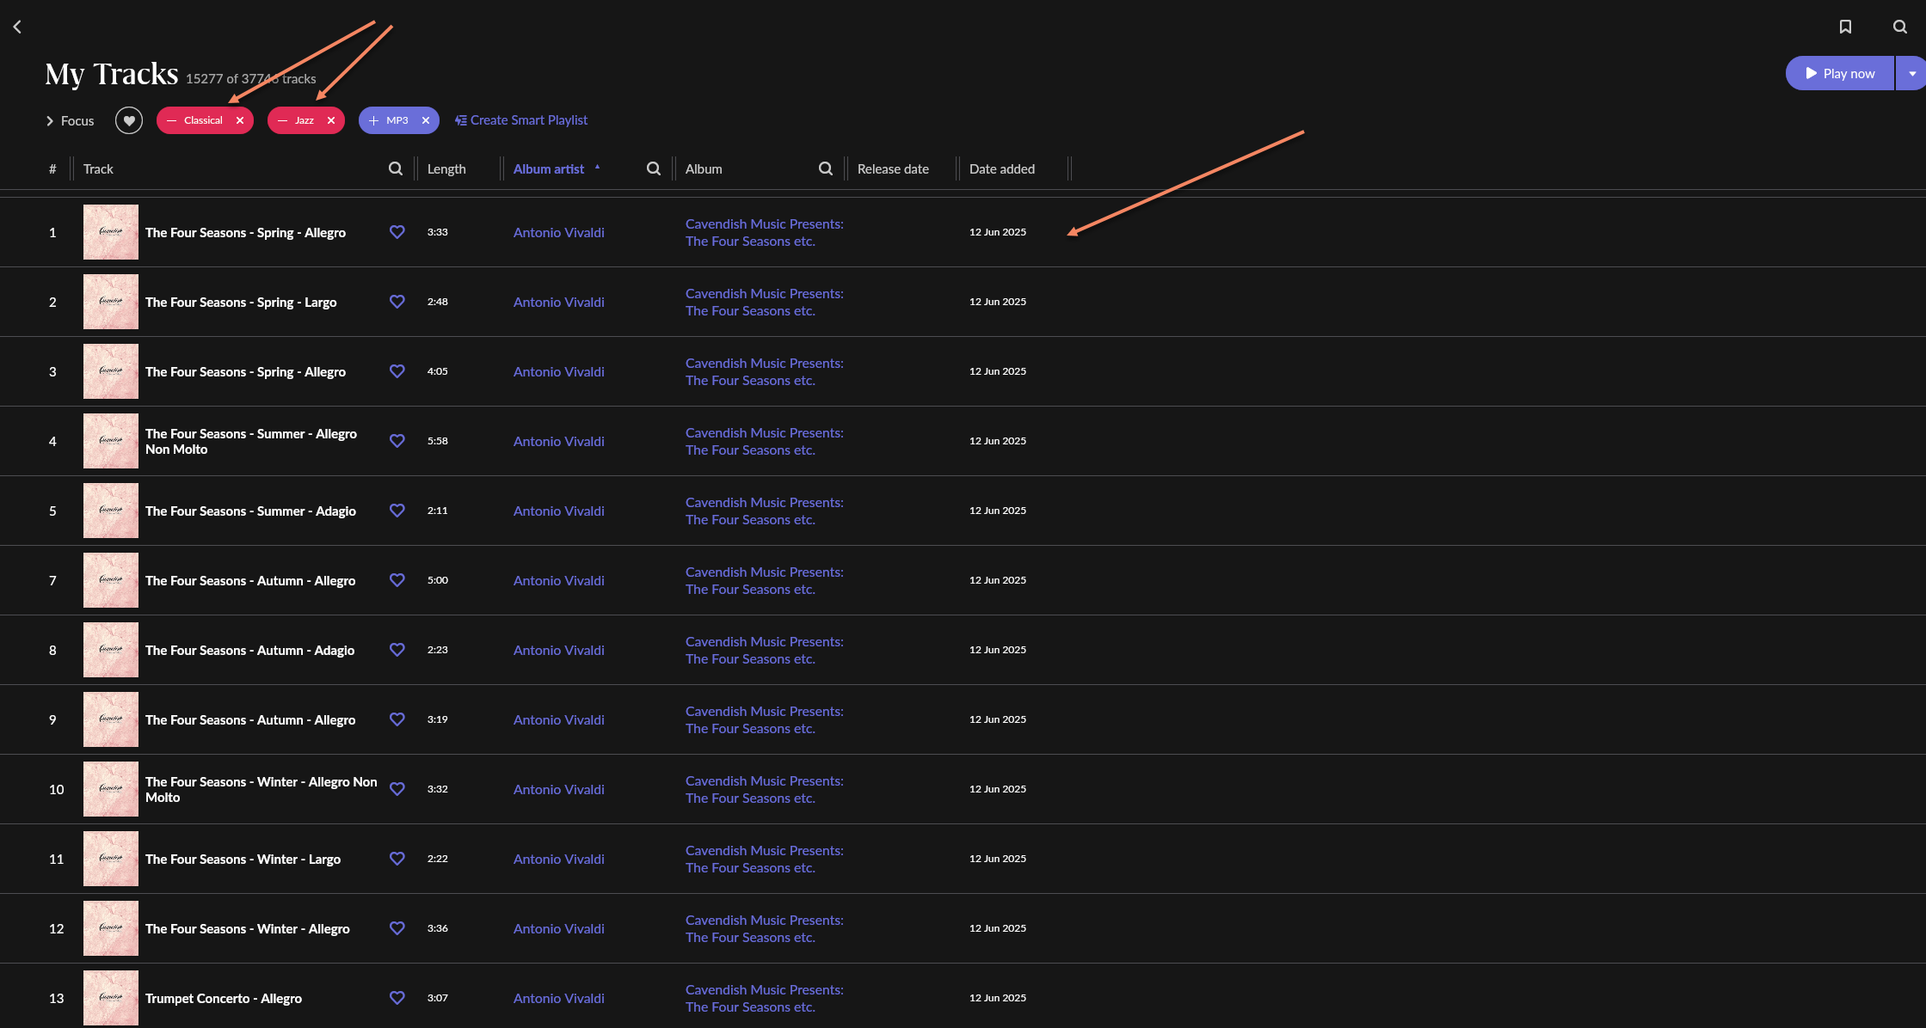Viewport: 1926px width, 1028px height.
Task: Search within the Track column
Action: click(396, 168)
